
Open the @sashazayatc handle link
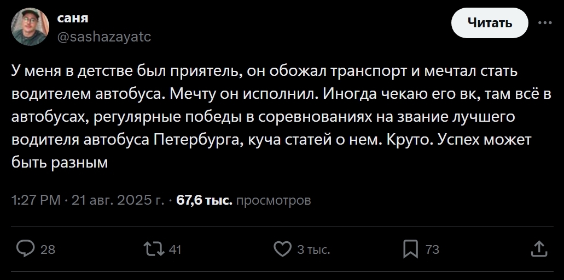pyautogui.click(x=104, y=37)
